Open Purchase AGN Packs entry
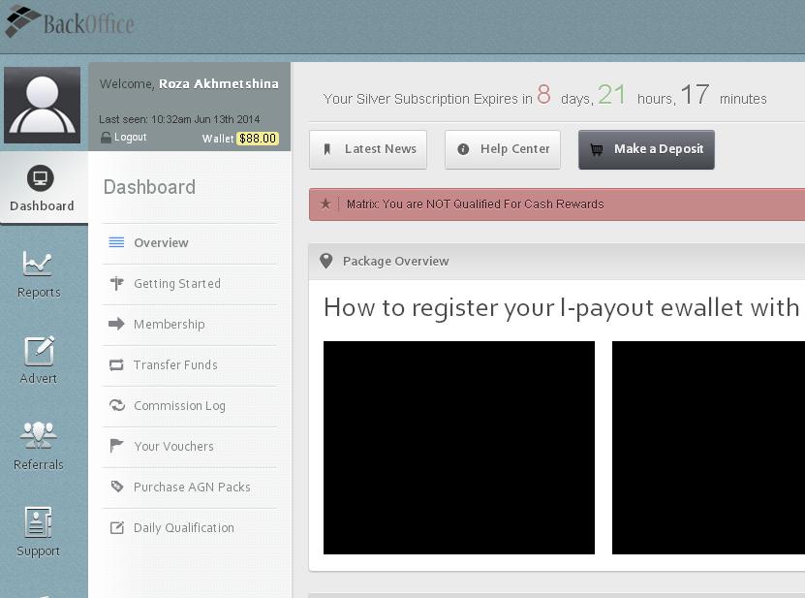 190,487
